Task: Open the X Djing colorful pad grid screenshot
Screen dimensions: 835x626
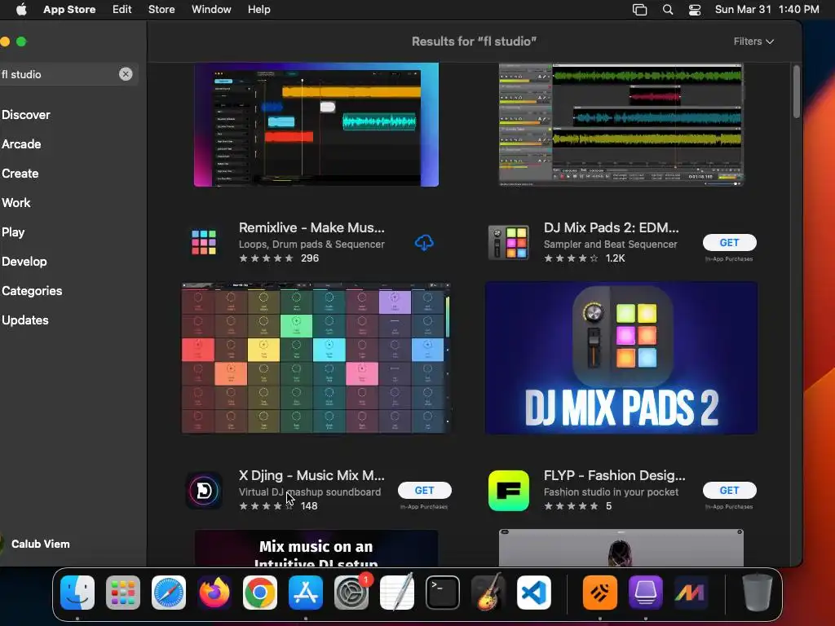Action: (316, 358)
